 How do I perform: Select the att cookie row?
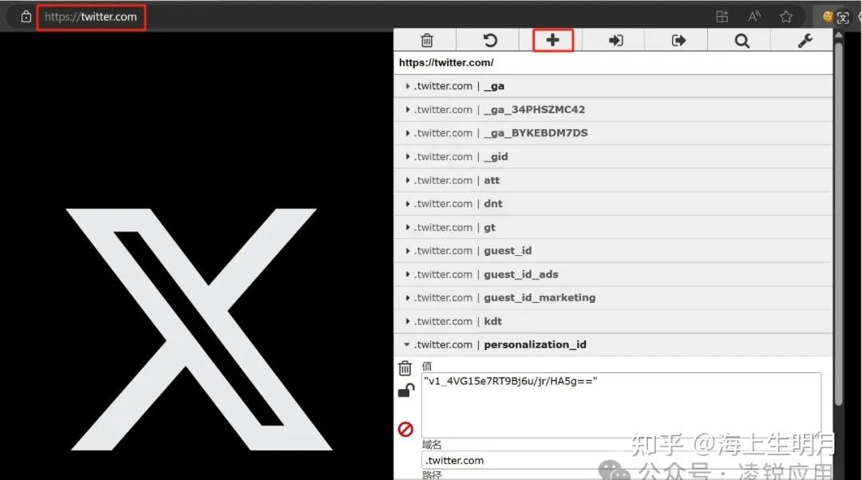coord(613,180)
